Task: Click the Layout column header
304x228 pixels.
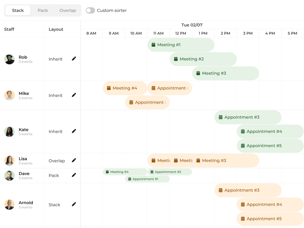Action: coord(56,29)
